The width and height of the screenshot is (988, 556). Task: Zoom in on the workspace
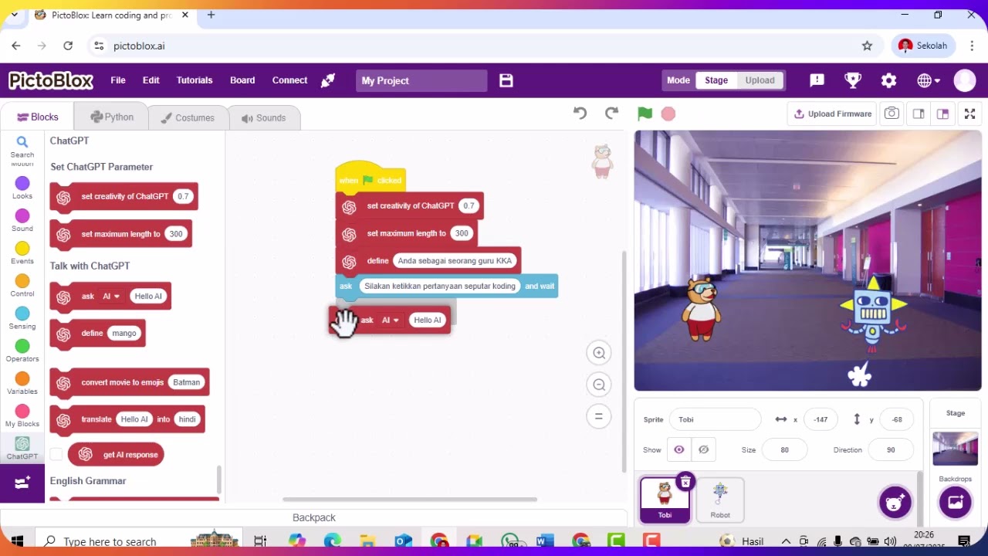point(599,353)
